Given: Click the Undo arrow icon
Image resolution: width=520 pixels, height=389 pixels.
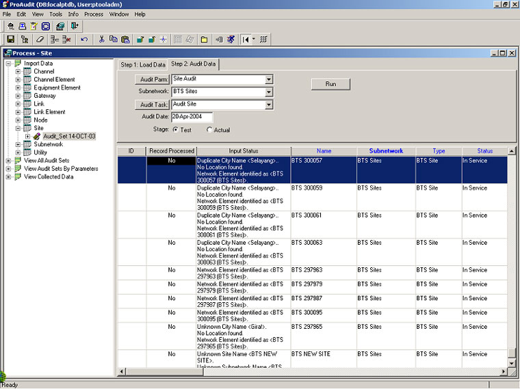Looking at the screenshot, I should click(83, 40).
